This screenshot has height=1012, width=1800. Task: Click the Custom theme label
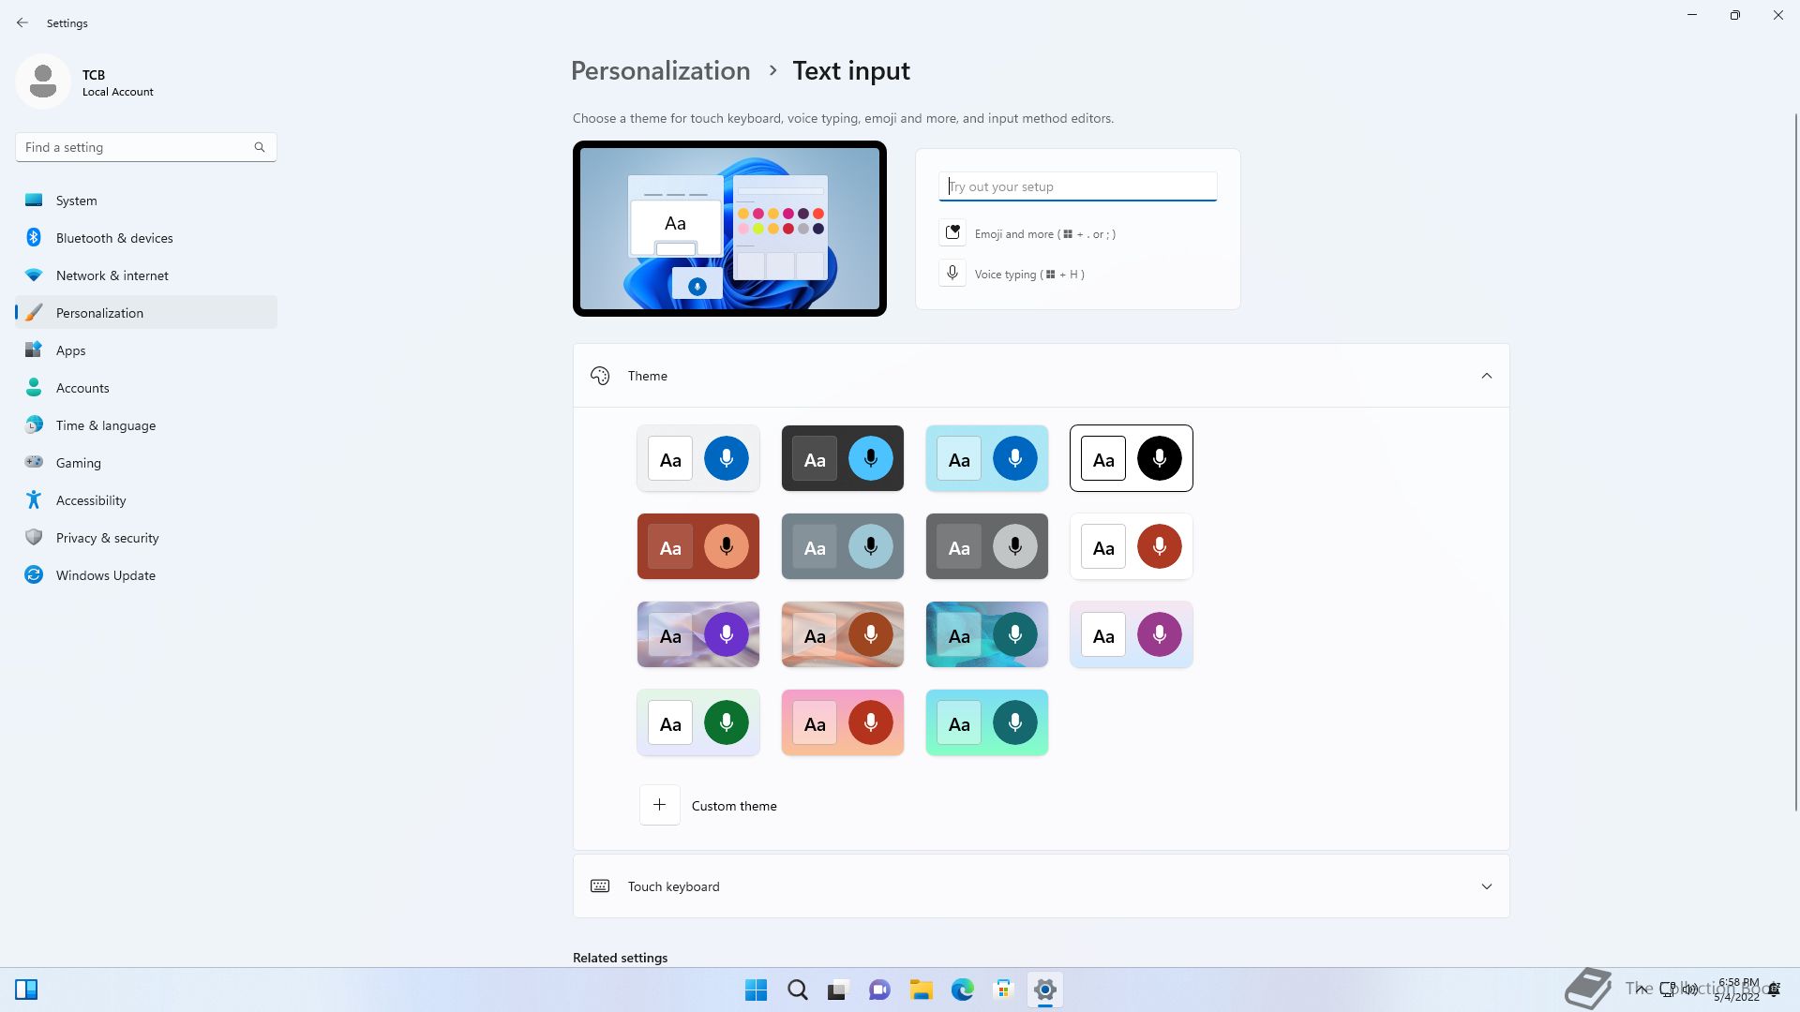(x=734, y=806)
